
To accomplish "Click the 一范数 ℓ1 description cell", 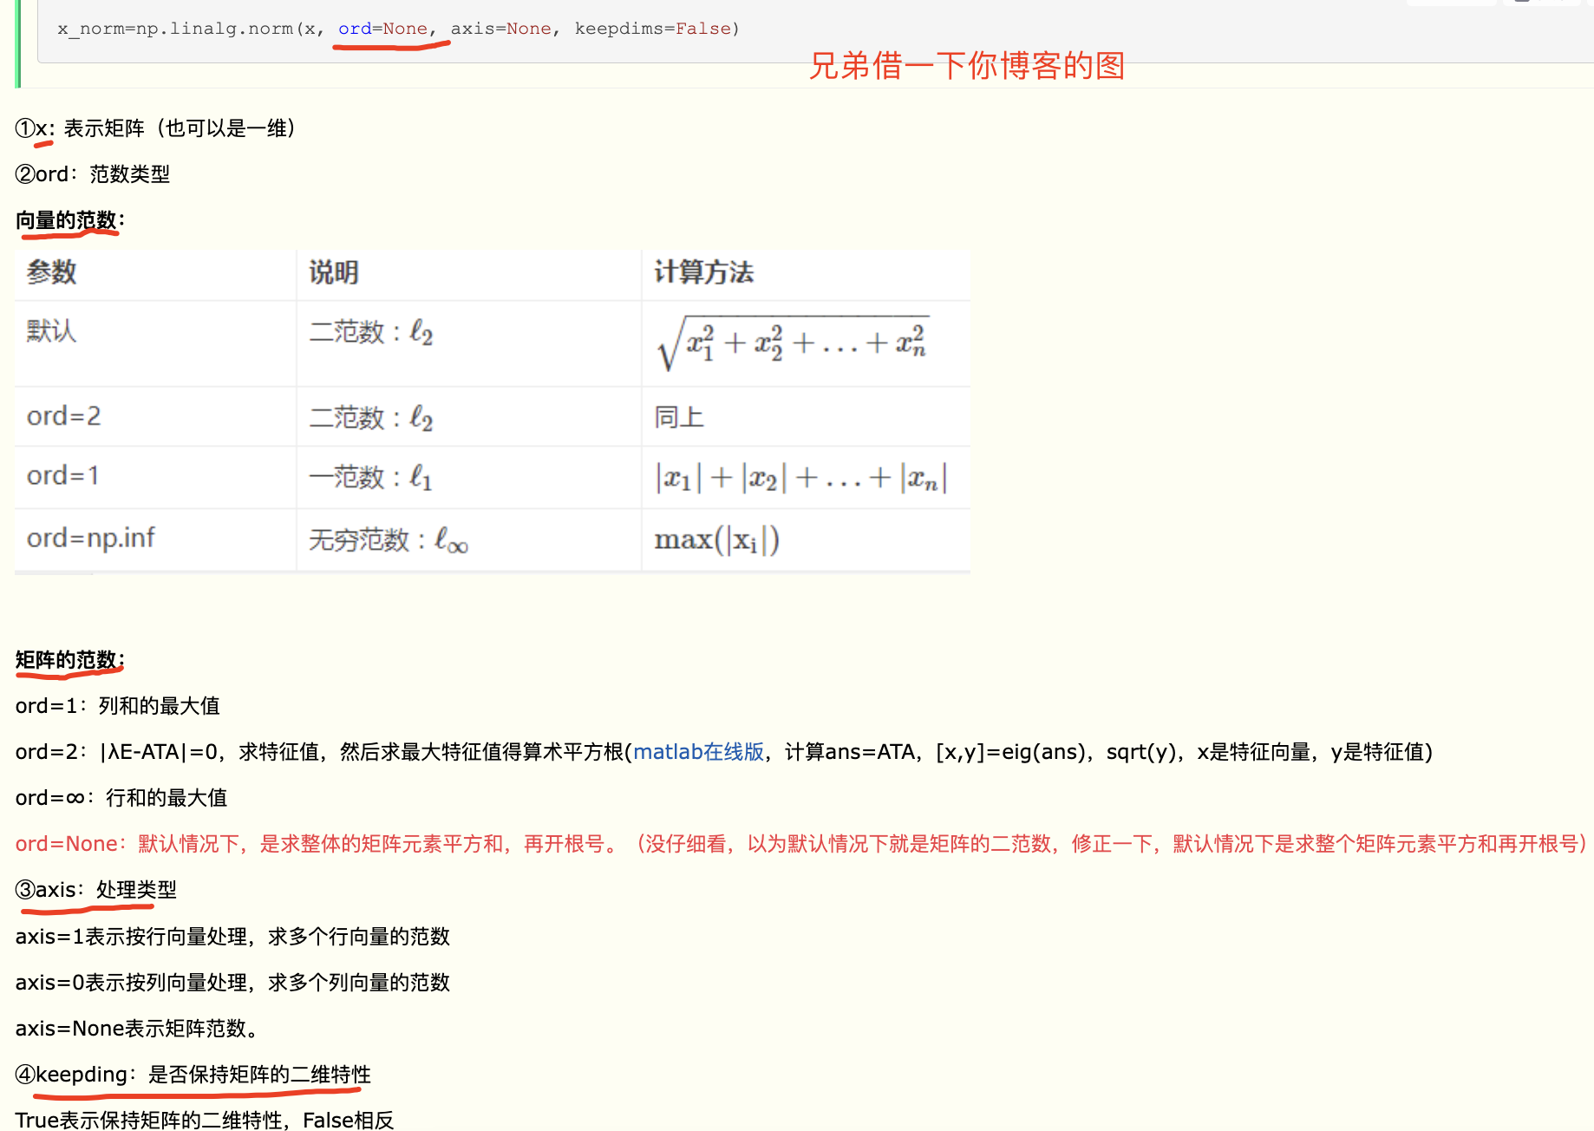I will coord(370,477).
